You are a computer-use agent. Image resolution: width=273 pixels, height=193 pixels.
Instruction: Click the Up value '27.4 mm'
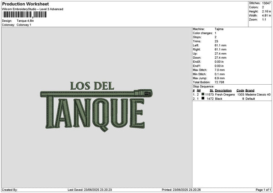click(221, 54)
